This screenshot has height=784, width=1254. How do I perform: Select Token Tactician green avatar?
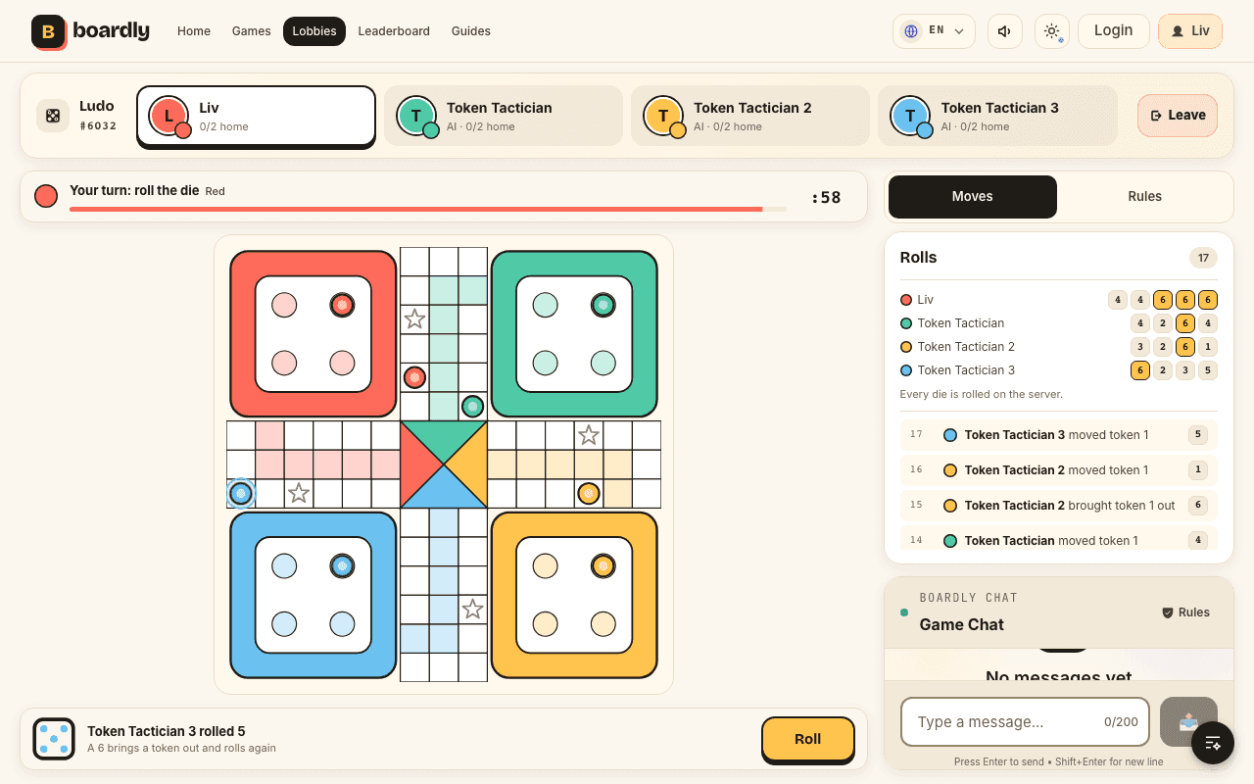click(x=416, y=116)
